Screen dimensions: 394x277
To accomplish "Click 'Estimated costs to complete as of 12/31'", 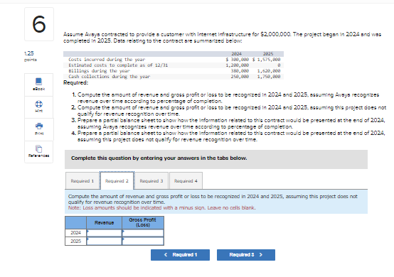I will coord(118,65).
